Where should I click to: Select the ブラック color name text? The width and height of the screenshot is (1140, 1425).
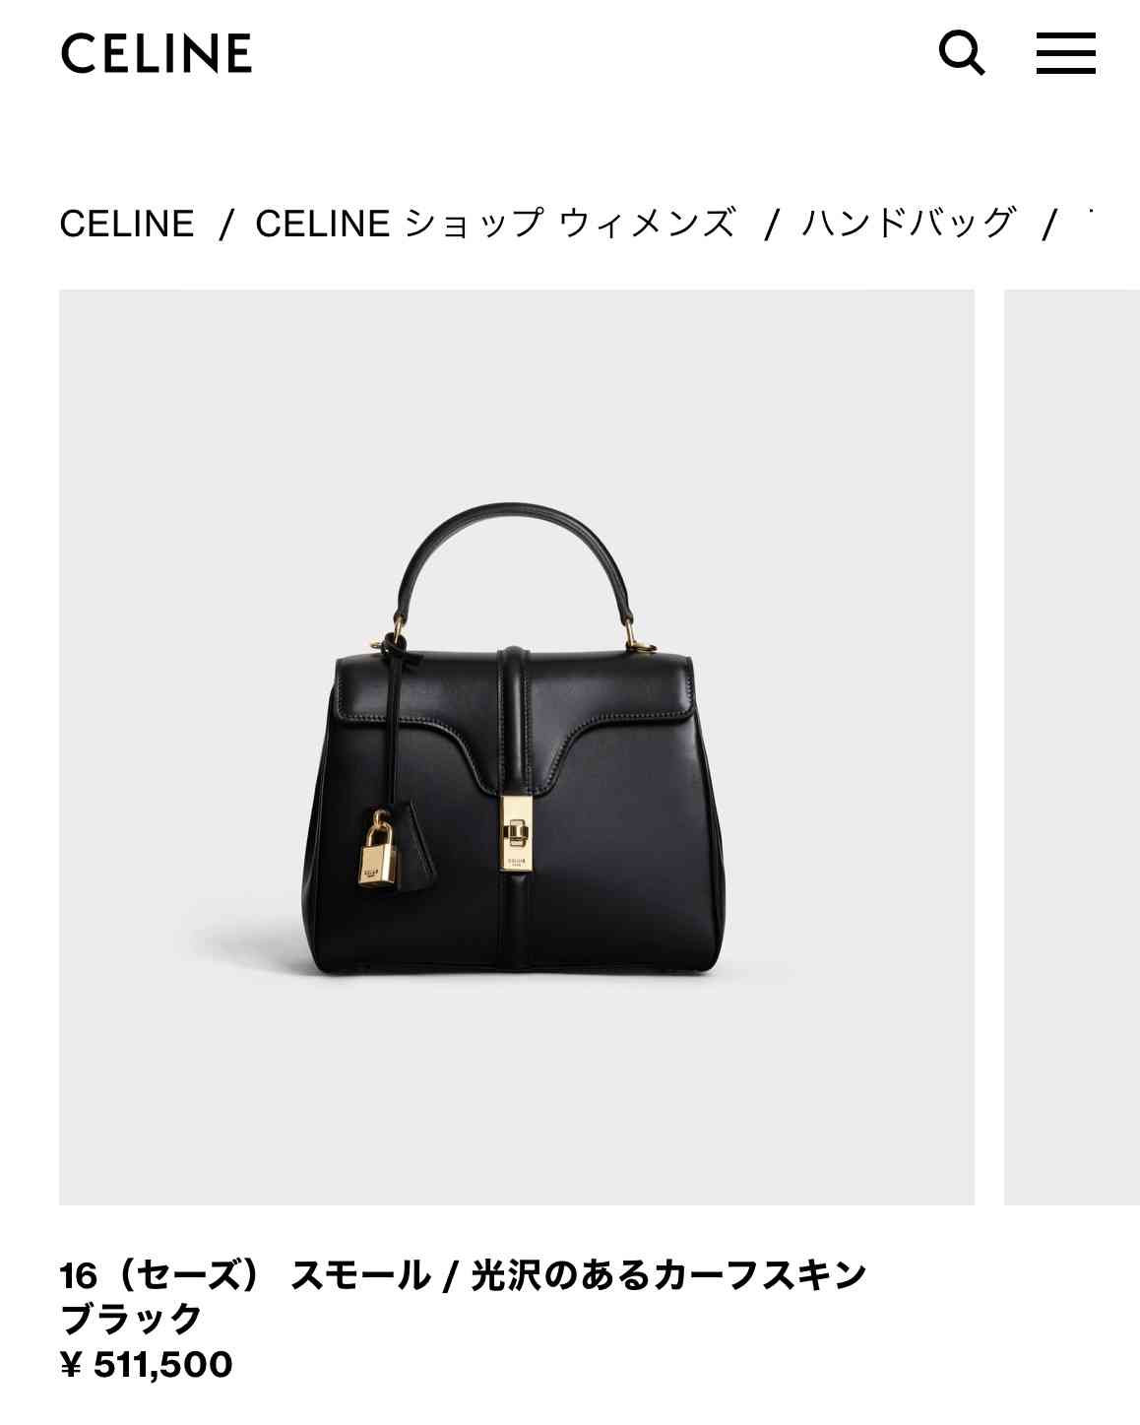(x=131, y=1319)
